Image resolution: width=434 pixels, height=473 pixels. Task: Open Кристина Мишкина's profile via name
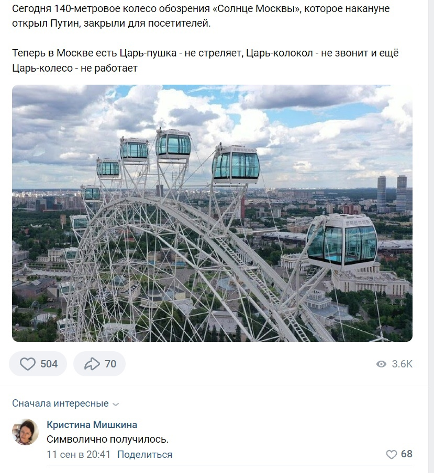[92, 425]
